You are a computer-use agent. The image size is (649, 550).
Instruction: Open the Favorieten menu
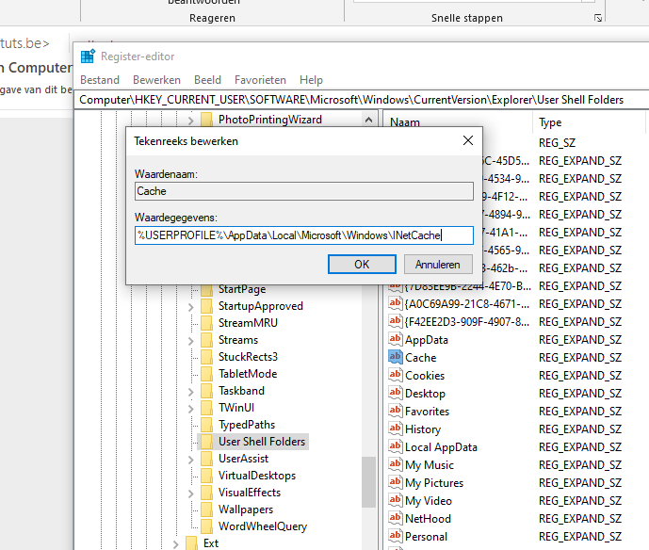click(260, 80)
